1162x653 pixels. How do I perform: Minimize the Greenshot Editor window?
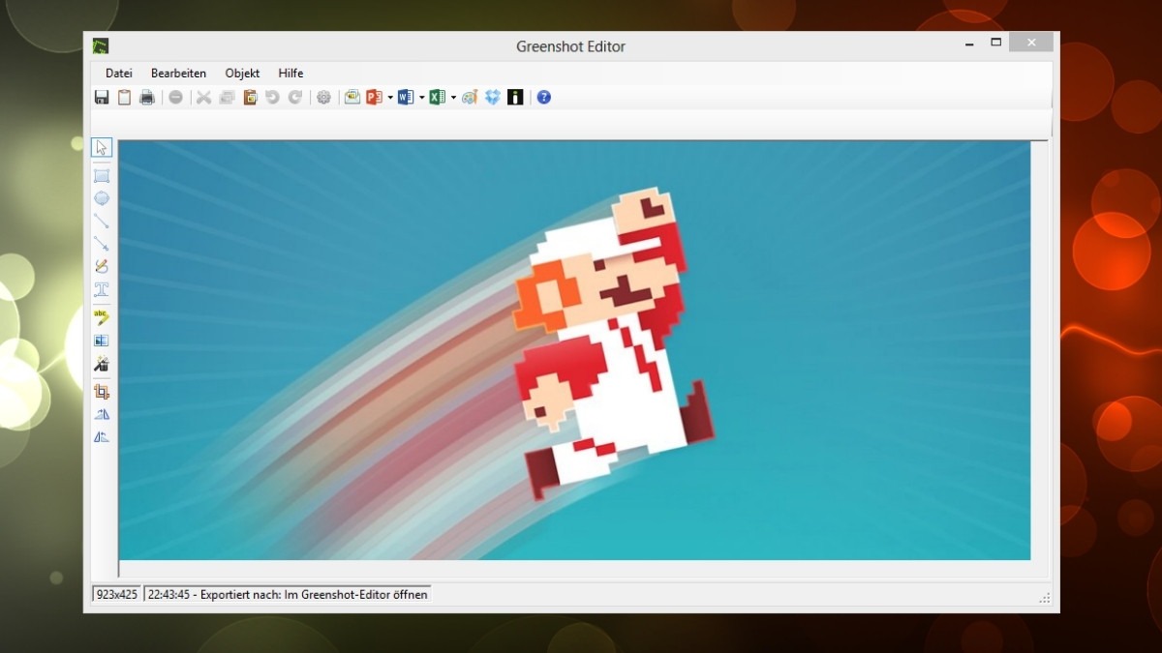tap(969, 43)
